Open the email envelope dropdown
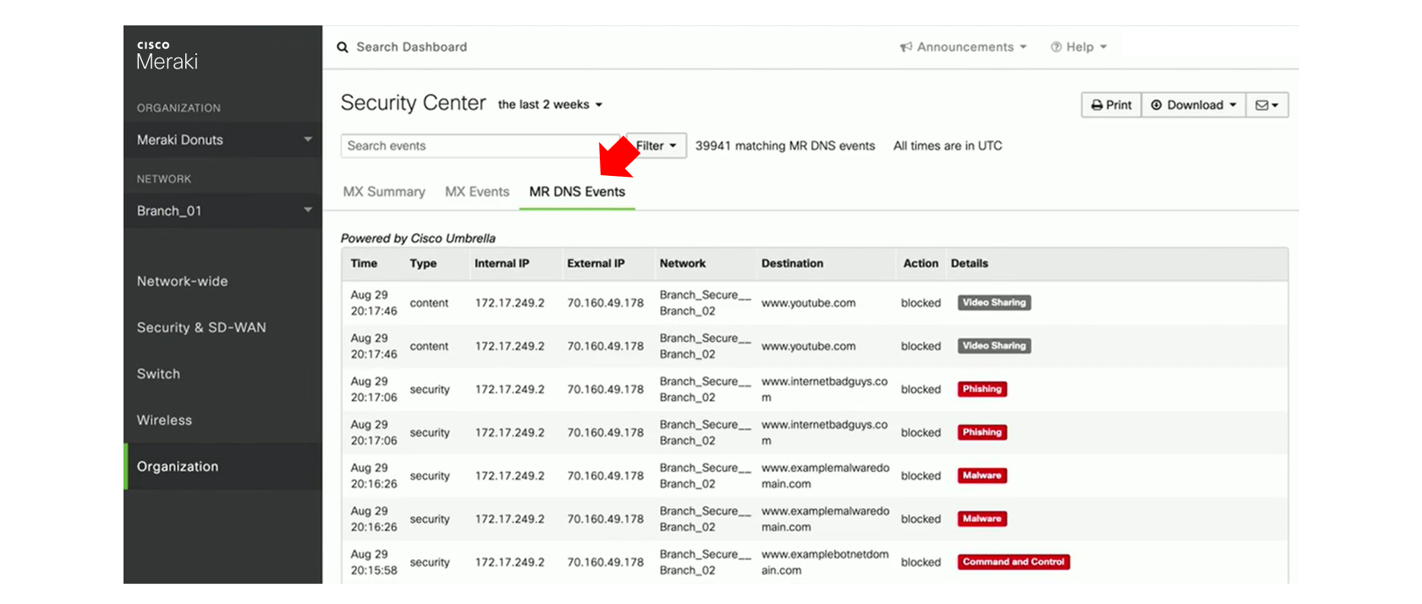Image resolution: width=1422 pixels, height=604 pixels. [x=1266, y=105]
